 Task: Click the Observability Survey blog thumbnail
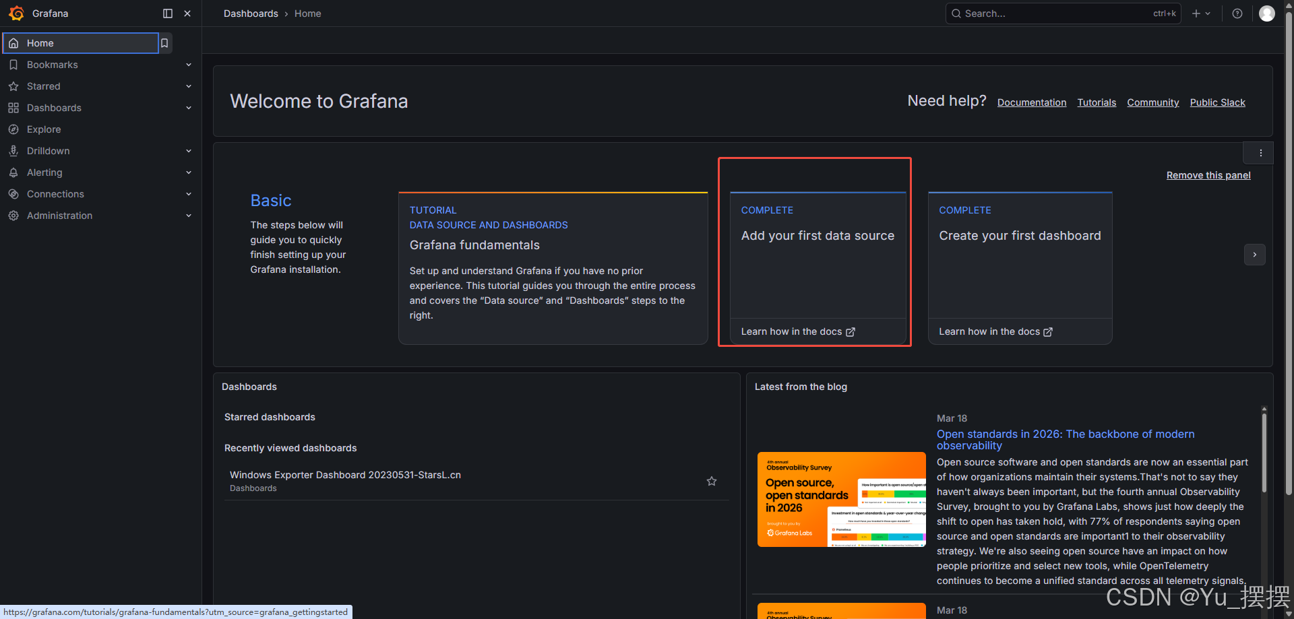(x=841, y=499)
